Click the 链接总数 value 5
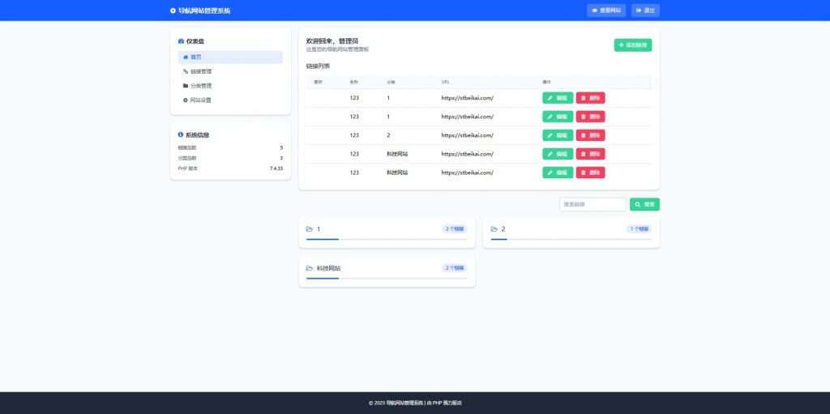 tap(281, 147)
